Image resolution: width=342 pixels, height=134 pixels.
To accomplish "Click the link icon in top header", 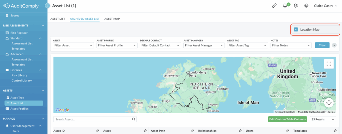I will [x=274, y=6].
